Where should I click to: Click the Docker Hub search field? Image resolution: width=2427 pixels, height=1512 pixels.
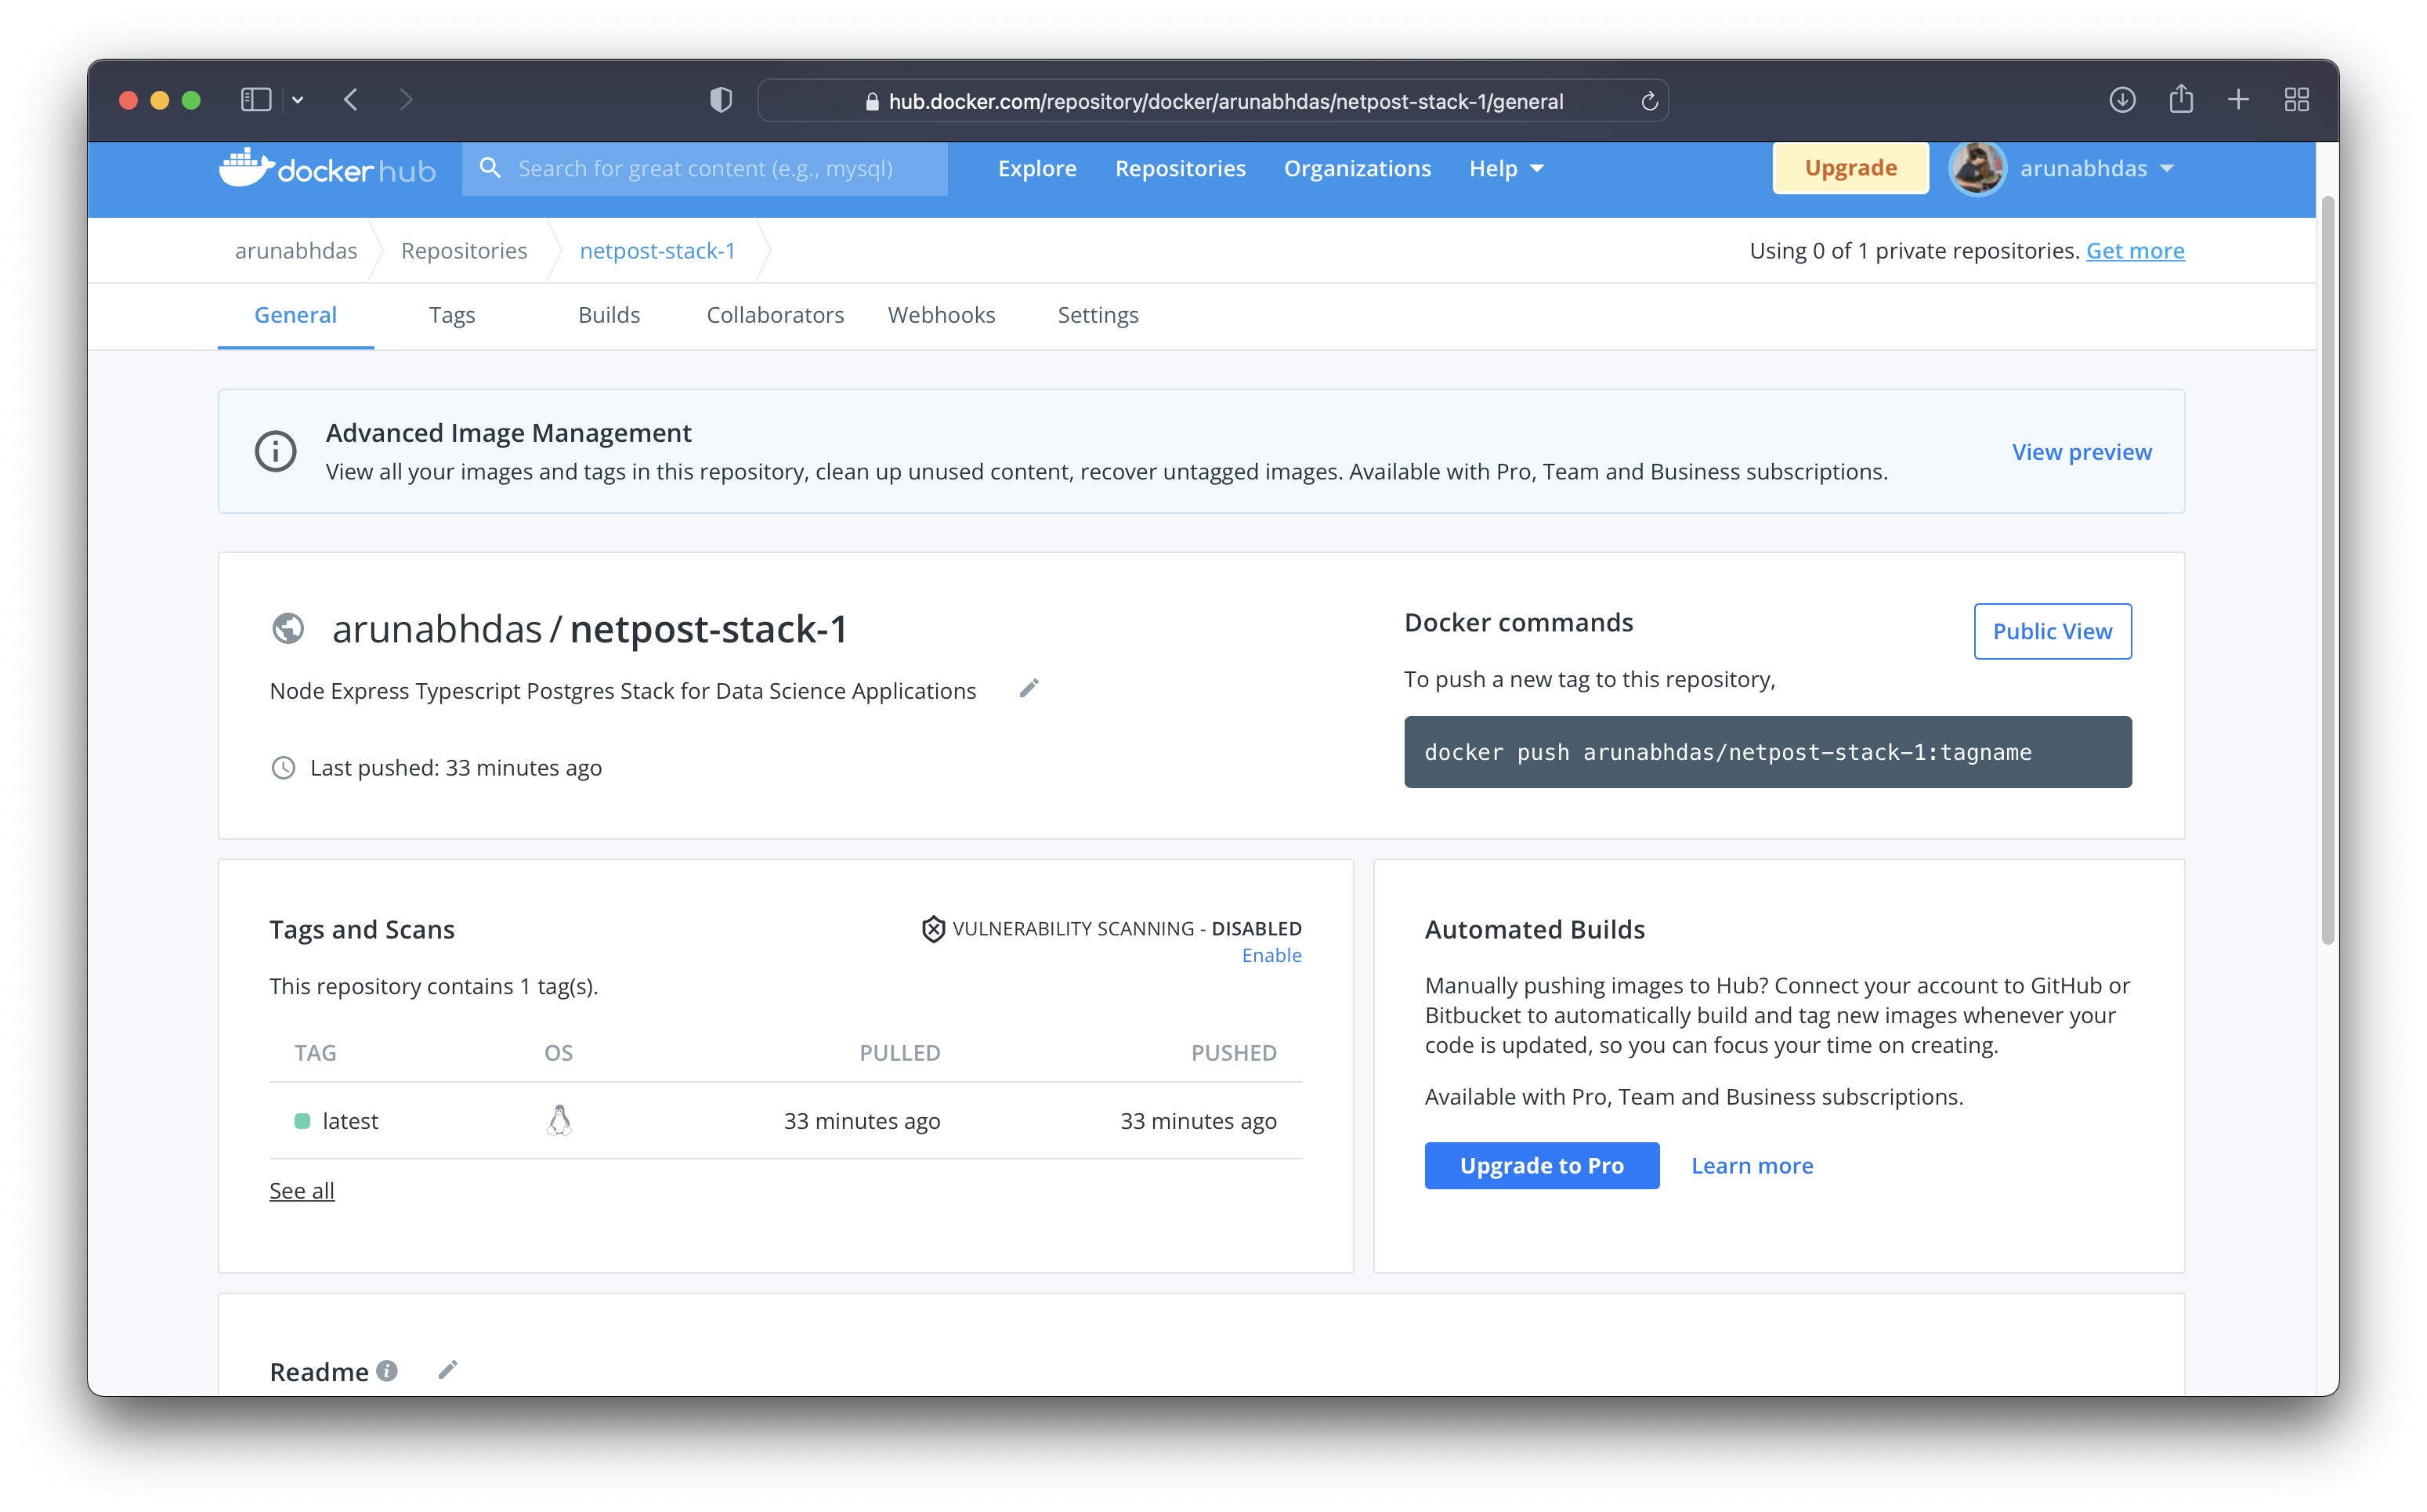pyautogui.click(x=705, y=168)
